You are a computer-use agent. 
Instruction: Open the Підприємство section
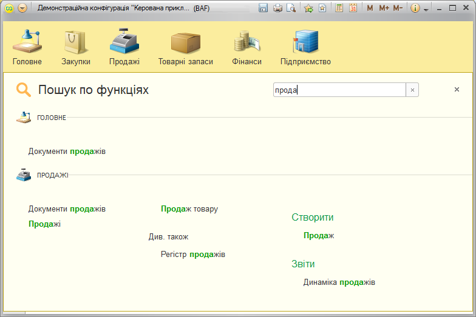tap(305, 47)
